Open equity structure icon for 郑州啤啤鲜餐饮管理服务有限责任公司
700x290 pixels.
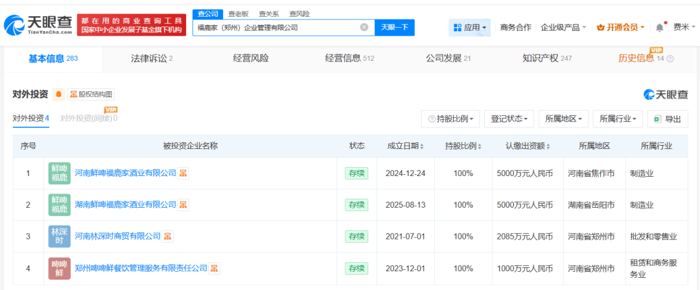[x=215, y=268]
